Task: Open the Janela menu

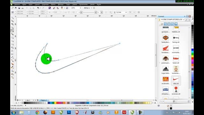Action: pos(92,4)
